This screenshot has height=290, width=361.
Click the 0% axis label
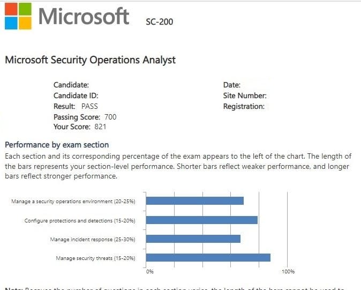[x=150, y=272]
